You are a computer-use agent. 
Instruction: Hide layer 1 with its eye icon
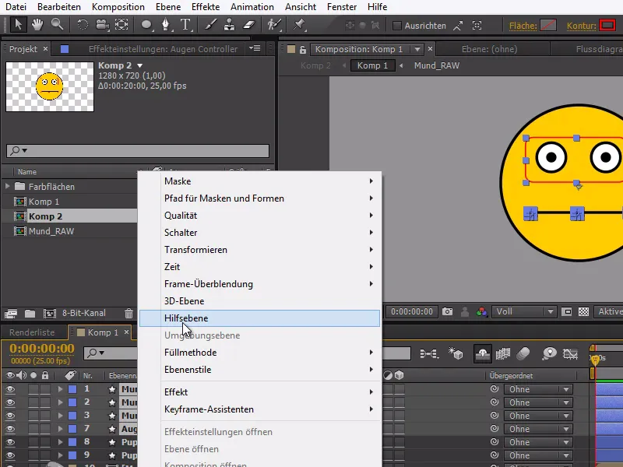10,389
